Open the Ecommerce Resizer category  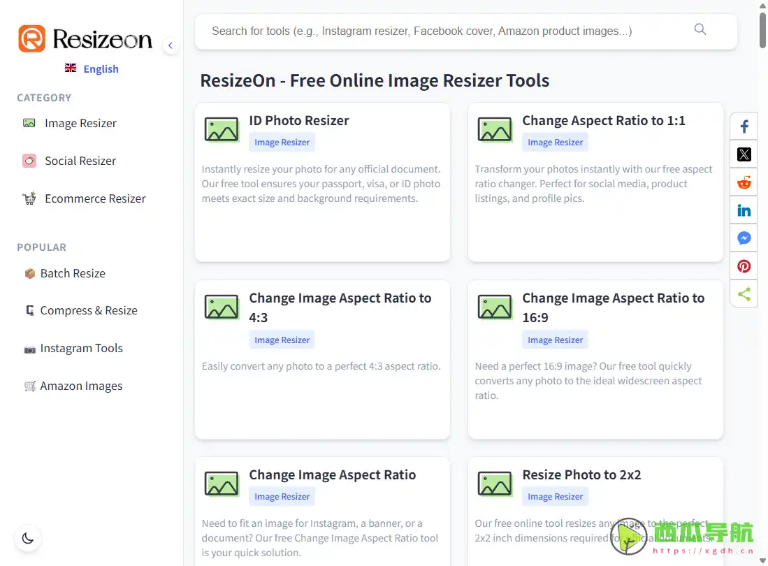point(95,198)
